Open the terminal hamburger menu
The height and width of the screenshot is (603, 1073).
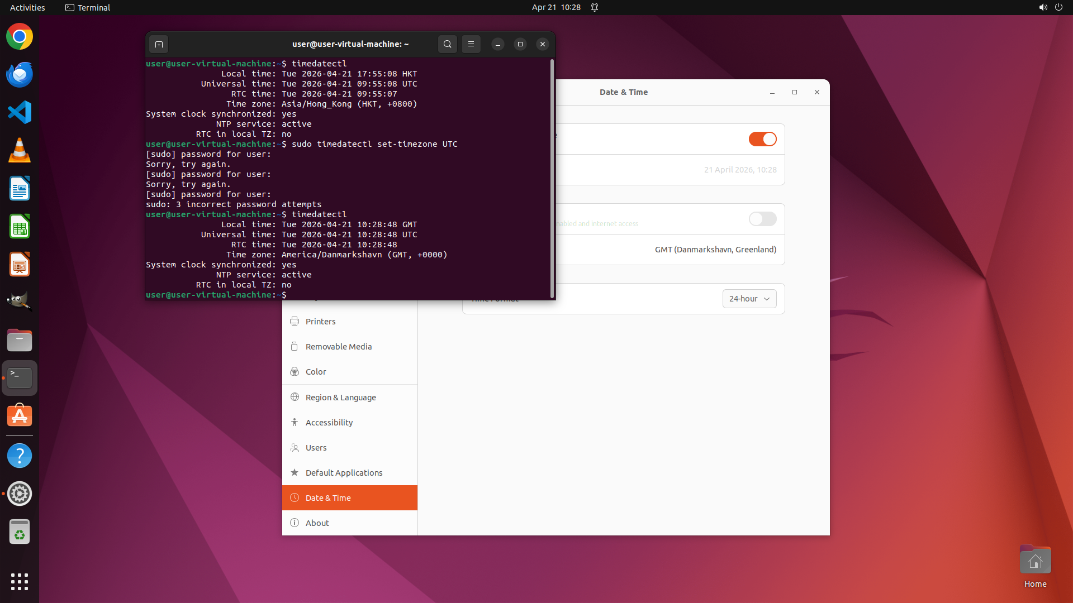click(471, 44)
